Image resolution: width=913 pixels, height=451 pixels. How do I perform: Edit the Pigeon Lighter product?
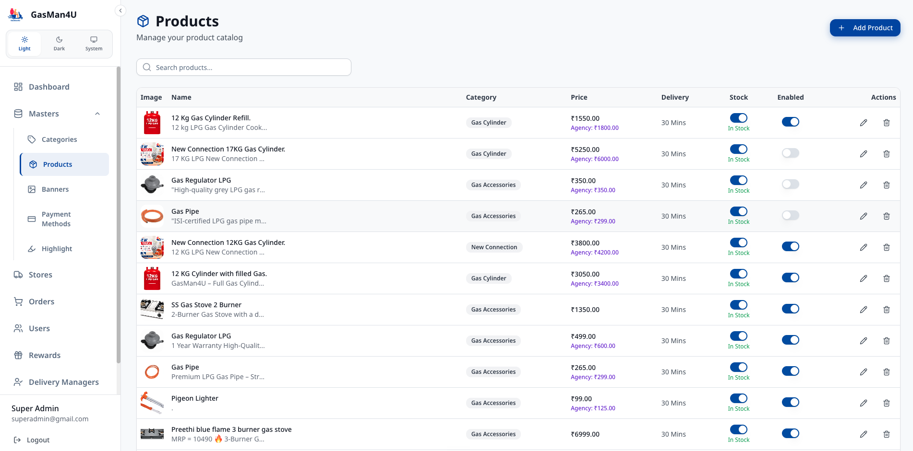[863, 403]
